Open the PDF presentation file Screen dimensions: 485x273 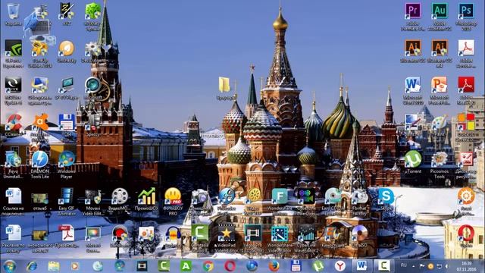click(67, 236)
